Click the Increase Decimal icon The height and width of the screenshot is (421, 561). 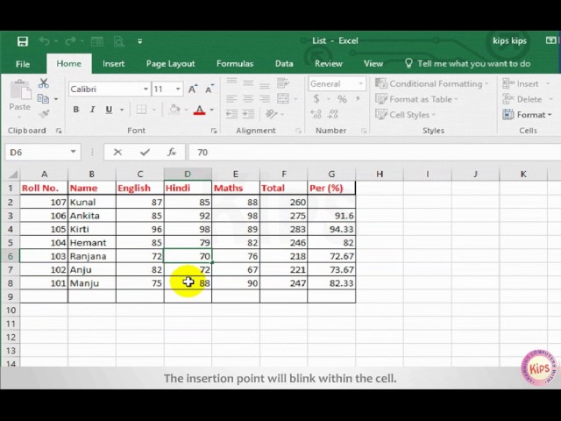click(316, 114)
